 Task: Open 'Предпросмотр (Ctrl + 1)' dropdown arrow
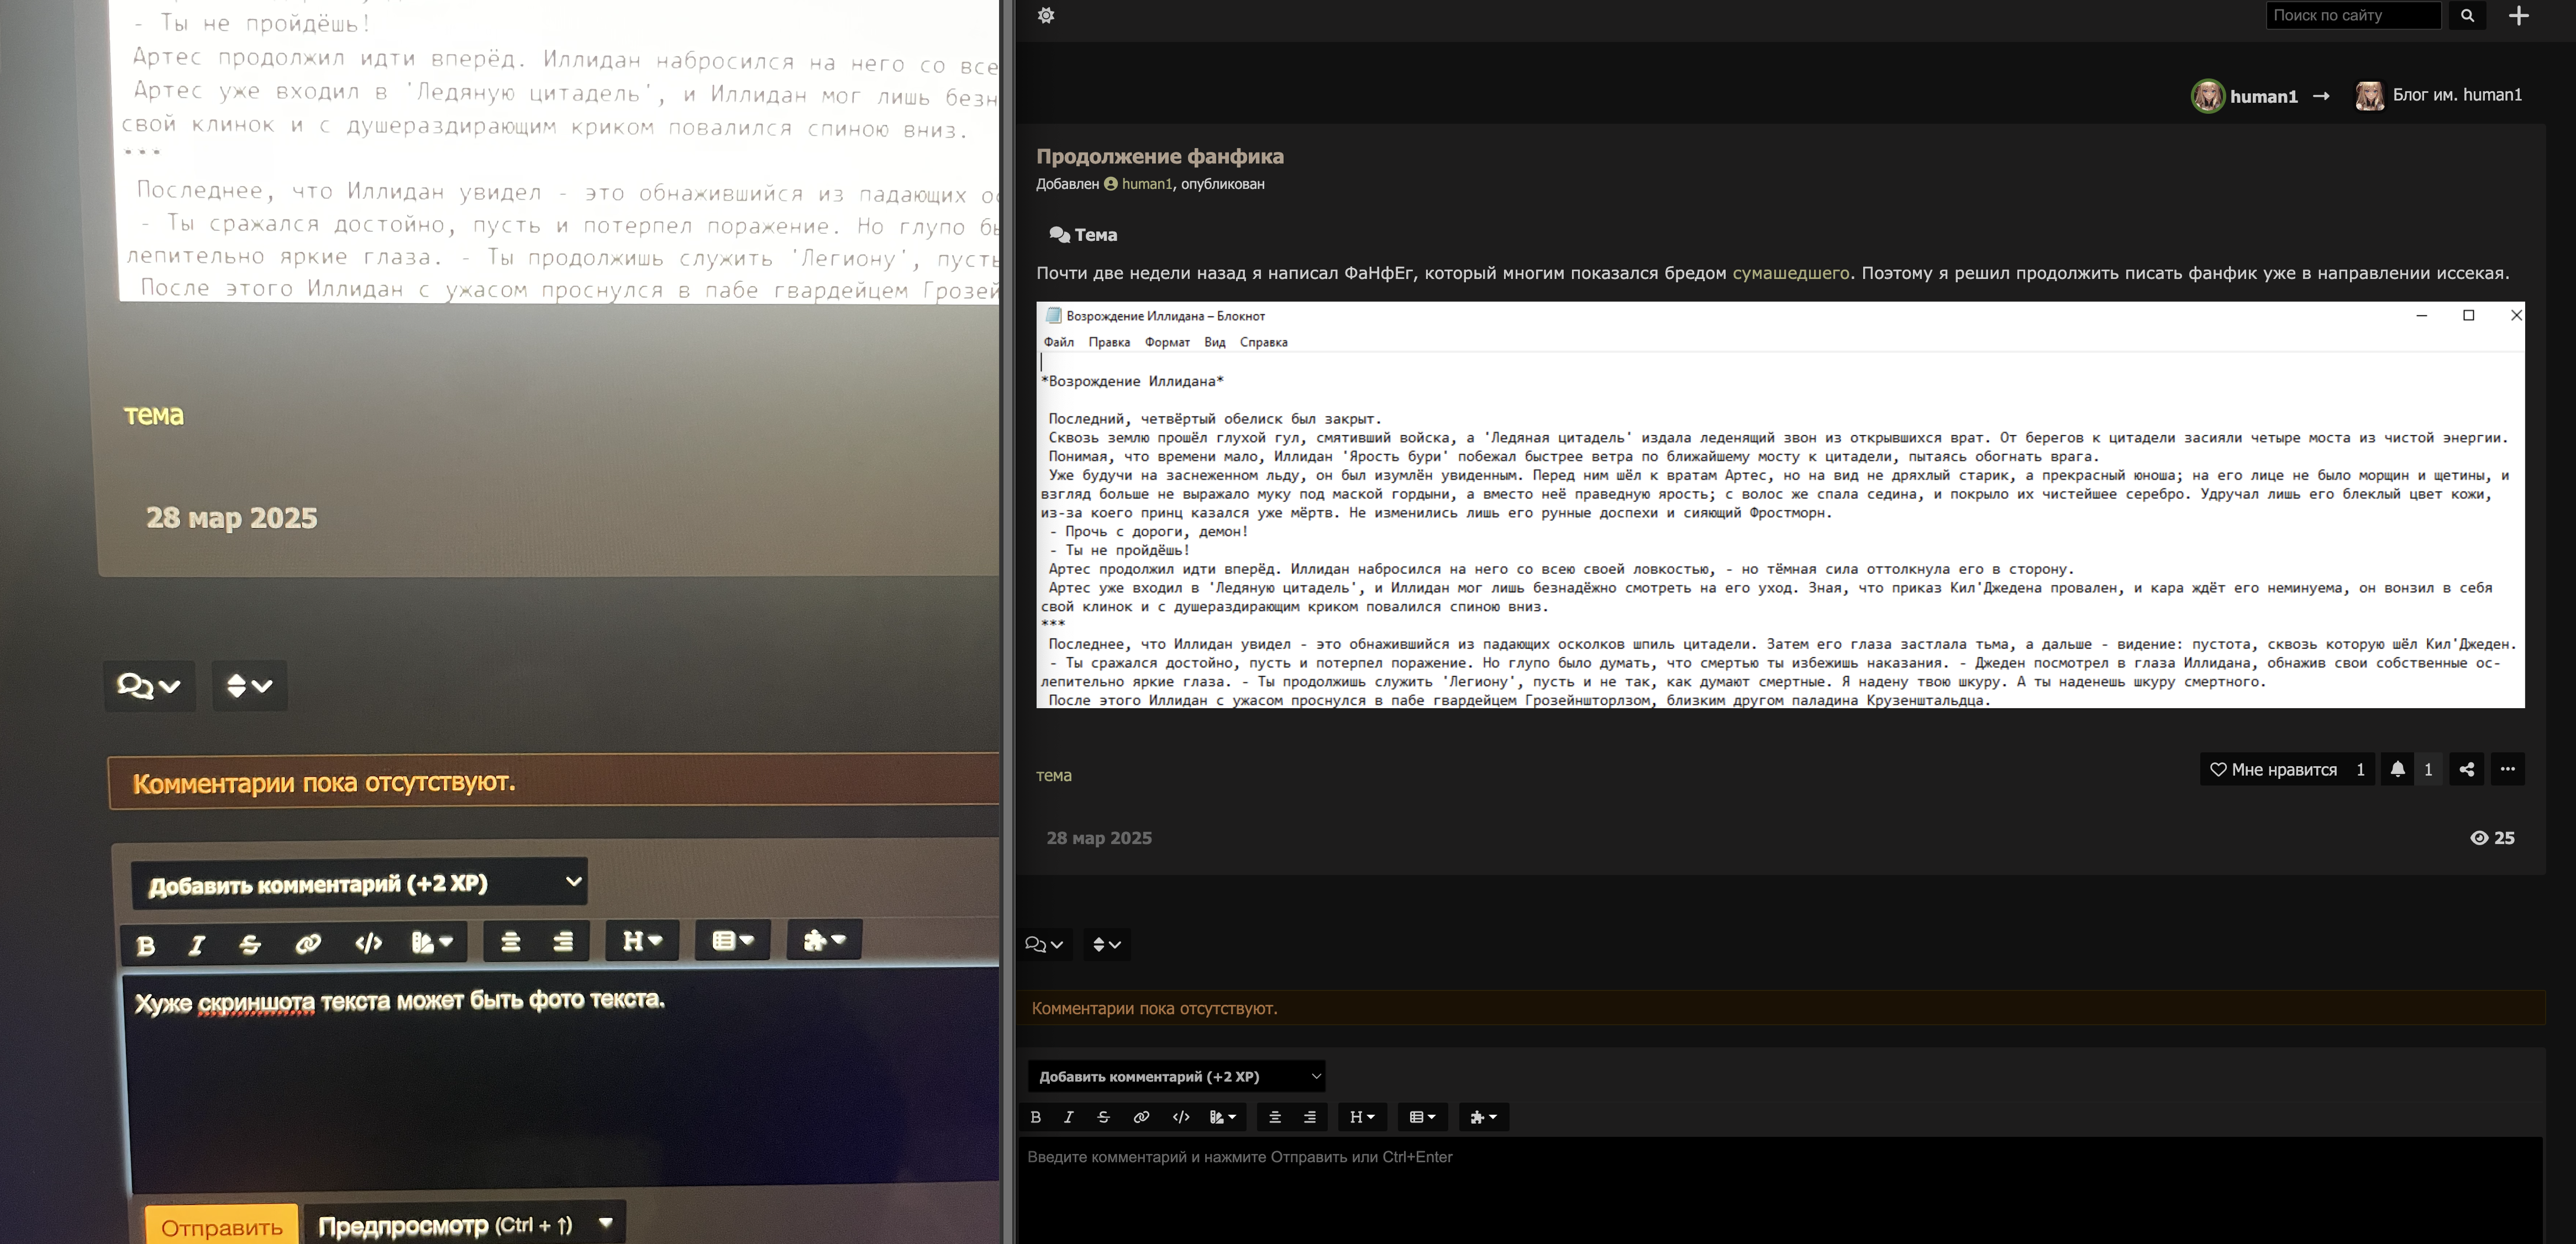pyautogui.click(x=605, y=1223)
